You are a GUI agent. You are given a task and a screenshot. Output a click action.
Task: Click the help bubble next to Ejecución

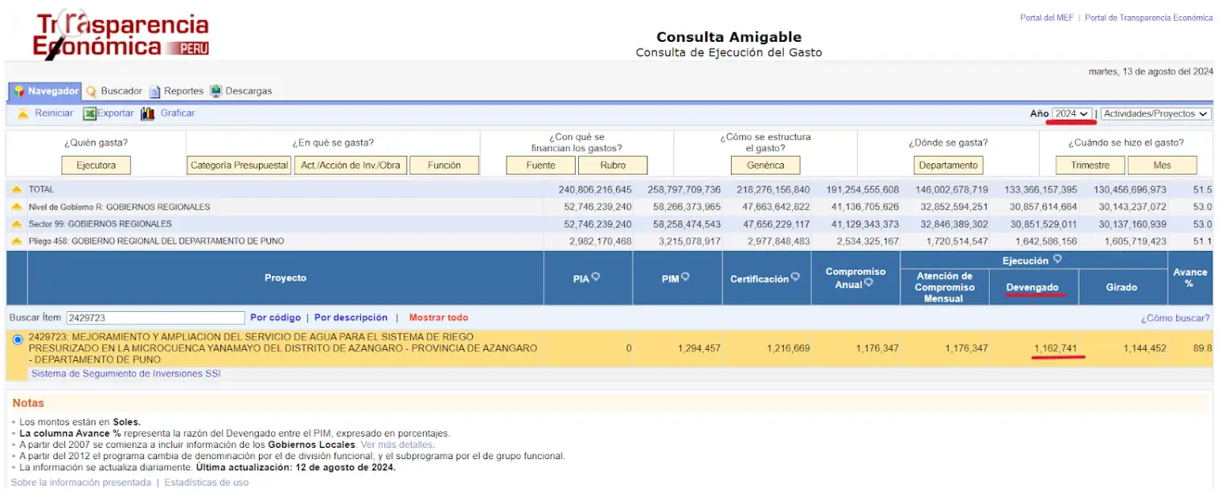tap(1057, 260)
